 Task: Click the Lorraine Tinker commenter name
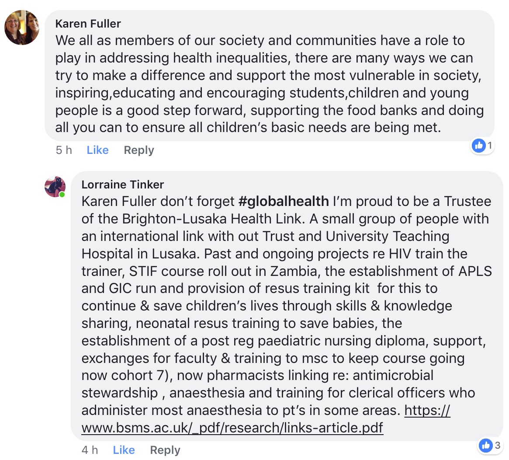pyautogui.click(x=122, y=184)
